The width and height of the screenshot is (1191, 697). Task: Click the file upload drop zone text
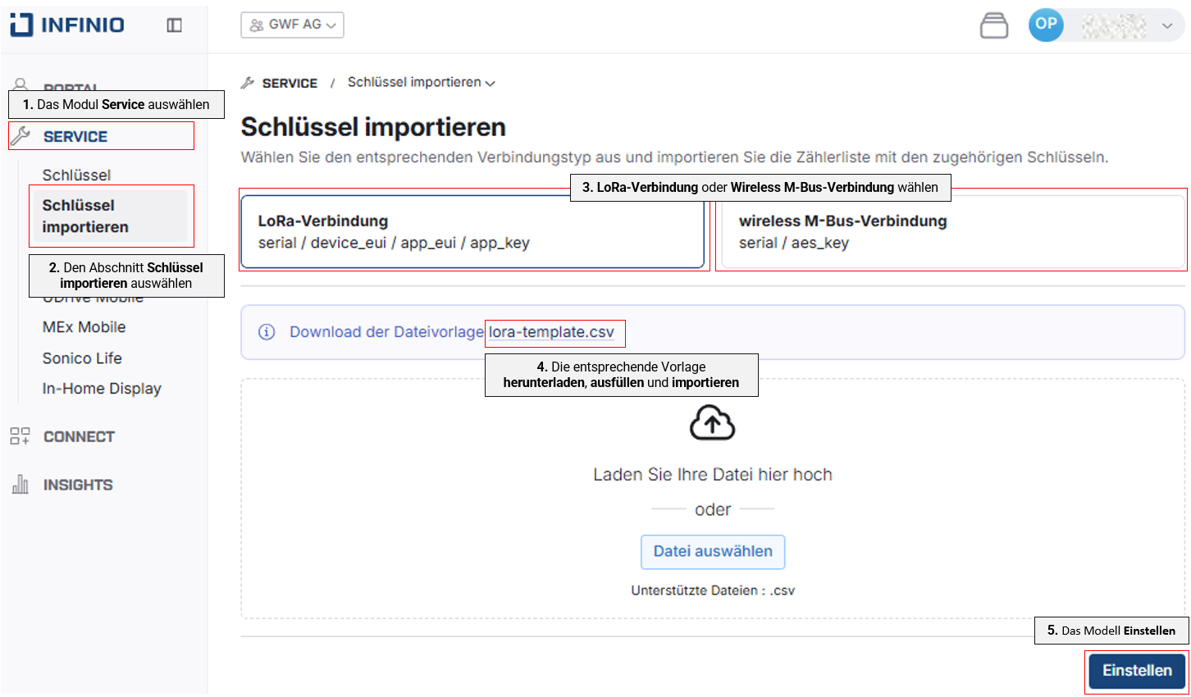click(x=712, y=475)
